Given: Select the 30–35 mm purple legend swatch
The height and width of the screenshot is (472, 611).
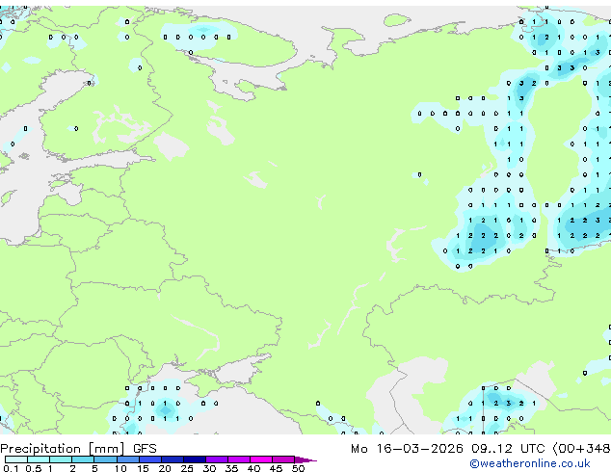Looking at the screenshot, I should 216,459.
